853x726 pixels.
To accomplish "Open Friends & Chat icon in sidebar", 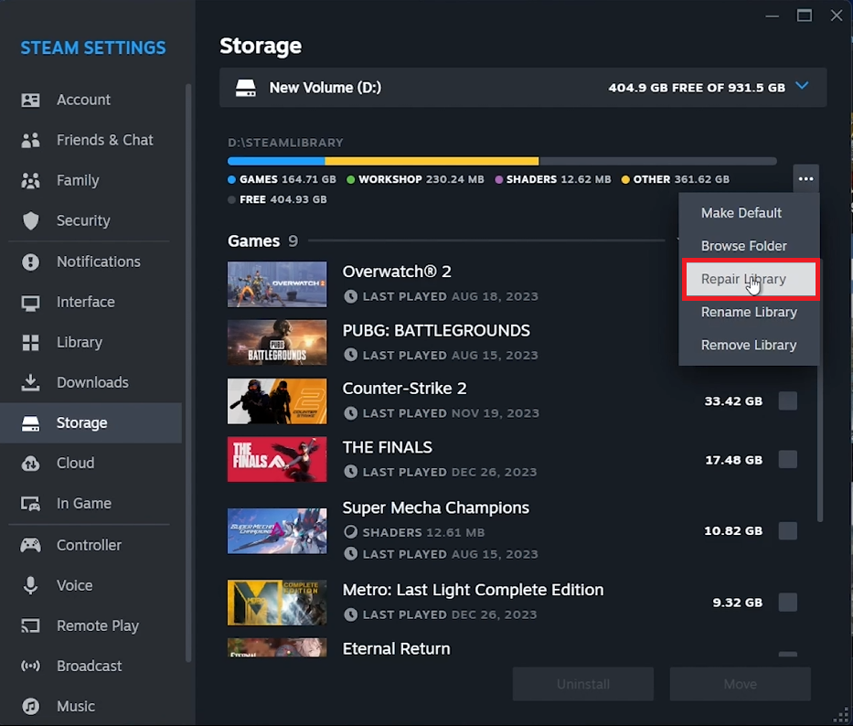I will (30, 141).
